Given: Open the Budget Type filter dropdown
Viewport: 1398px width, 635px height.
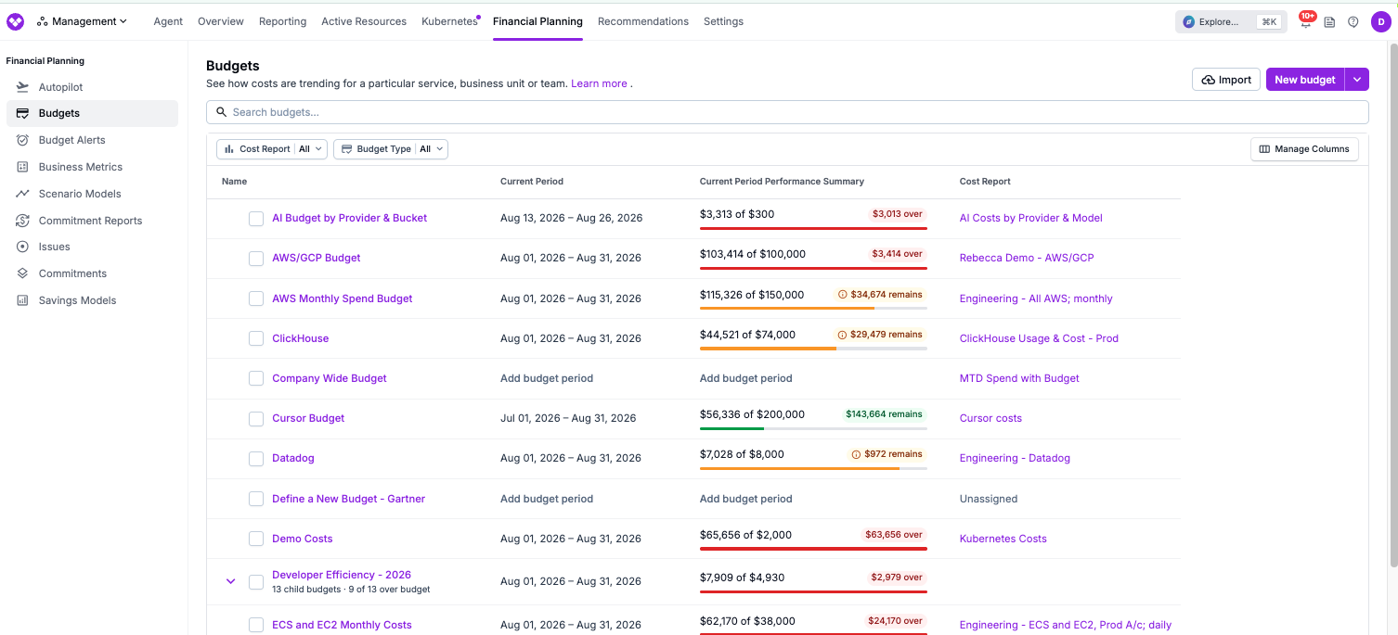Looking at the screenshot, I should (391, 149).
